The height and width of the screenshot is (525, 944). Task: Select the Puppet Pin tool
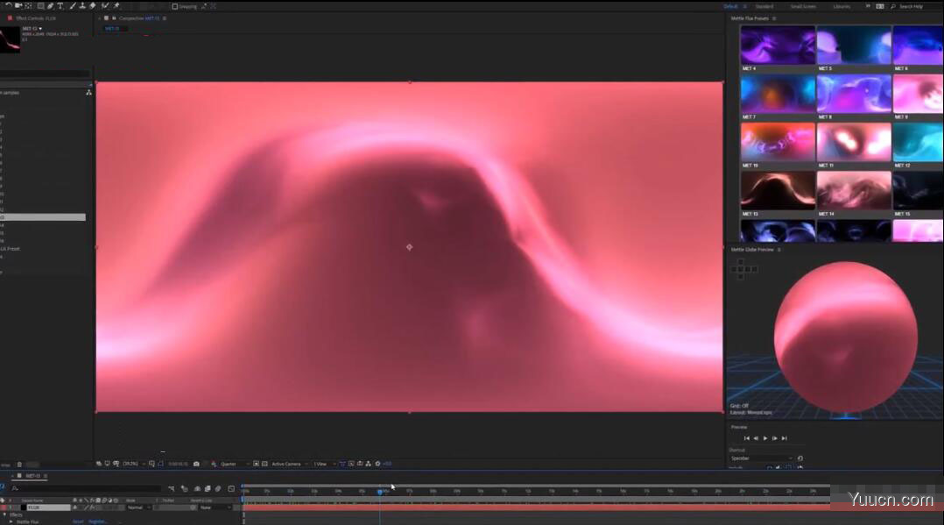(x=116, y=6)
